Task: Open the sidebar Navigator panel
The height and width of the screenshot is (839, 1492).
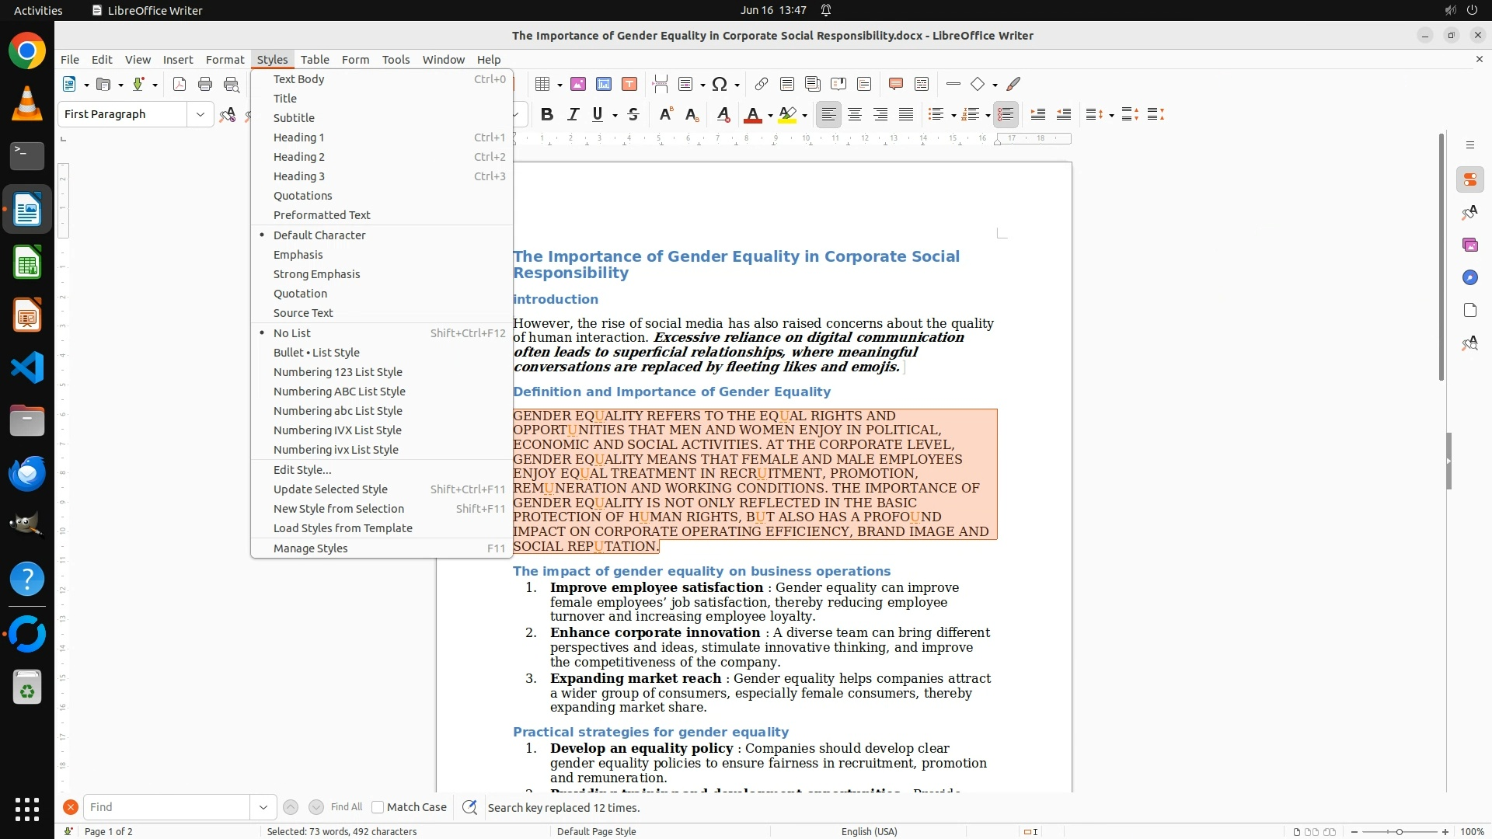Action: click(1469, 277)
